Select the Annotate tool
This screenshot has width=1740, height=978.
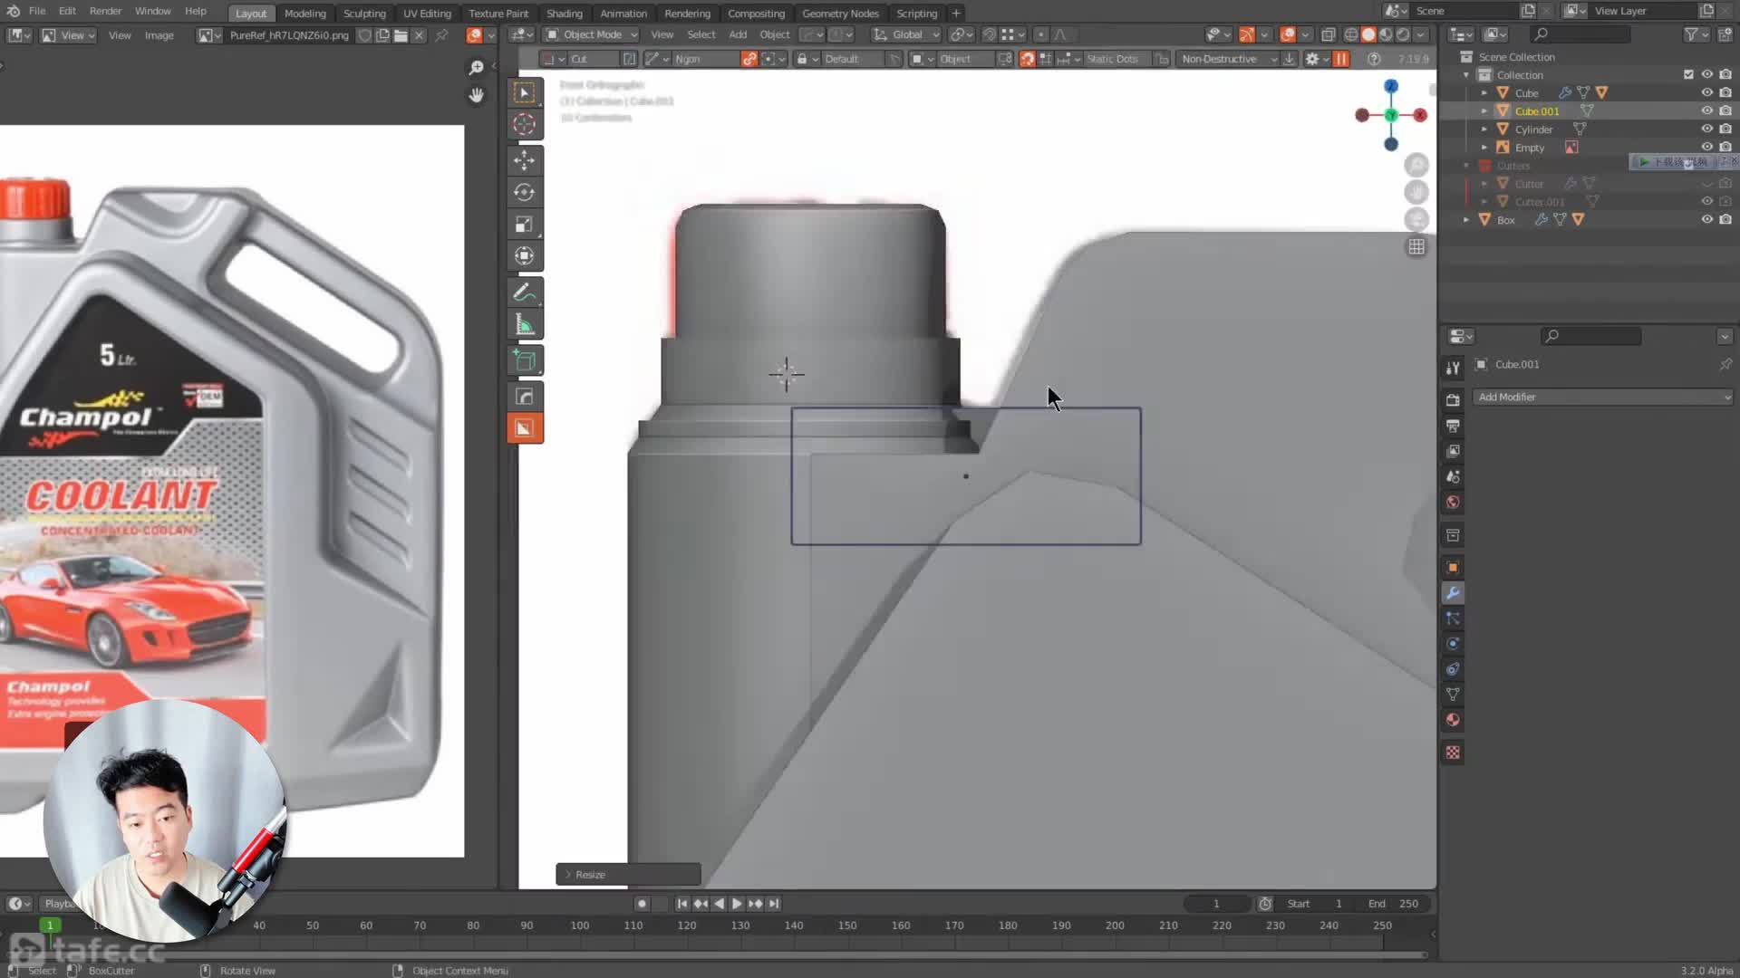pos(526,292)
